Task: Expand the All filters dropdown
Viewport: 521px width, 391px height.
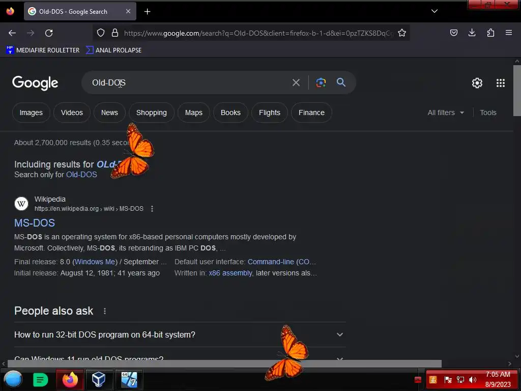Action: tap(446, 113)
